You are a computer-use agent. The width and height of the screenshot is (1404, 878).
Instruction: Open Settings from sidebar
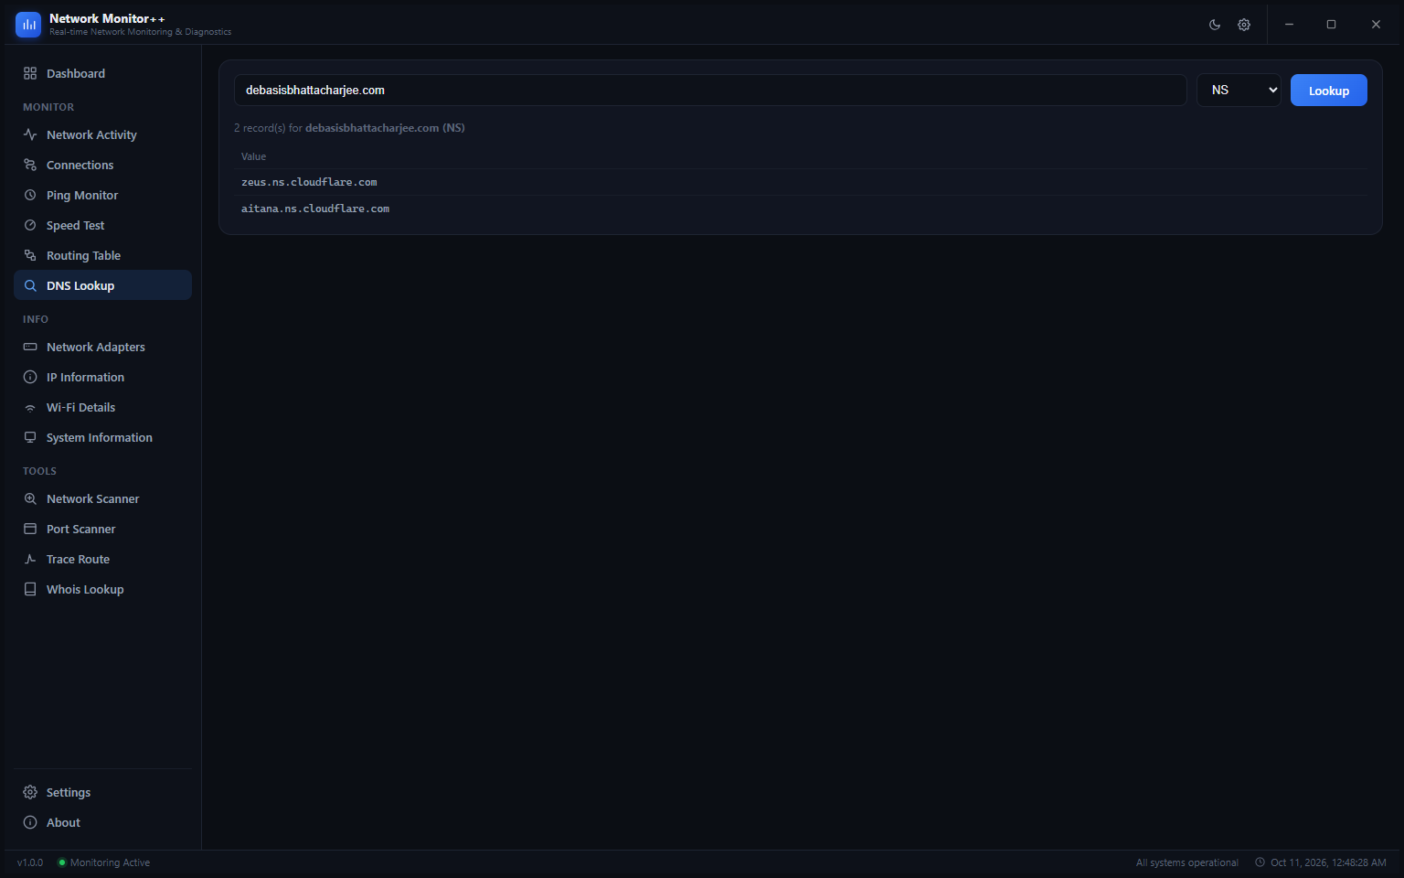[102, 792]
